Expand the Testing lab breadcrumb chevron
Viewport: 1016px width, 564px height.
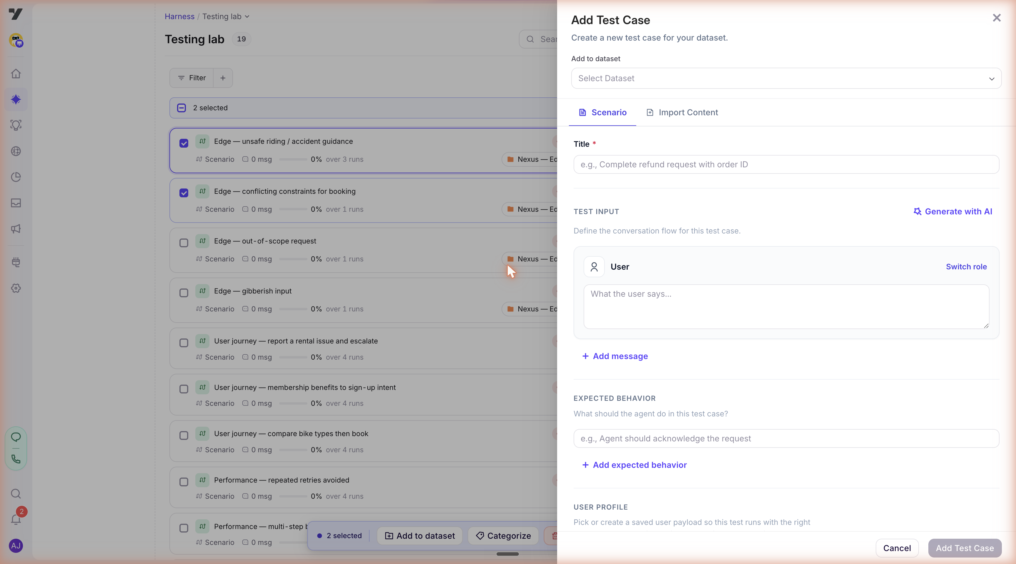(x=247, y=16)
